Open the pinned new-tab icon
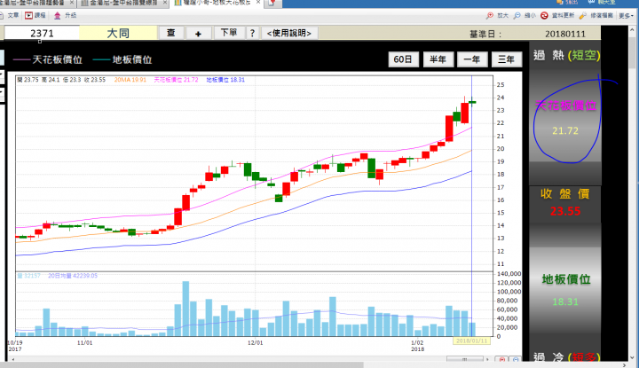 pos(272,4)
